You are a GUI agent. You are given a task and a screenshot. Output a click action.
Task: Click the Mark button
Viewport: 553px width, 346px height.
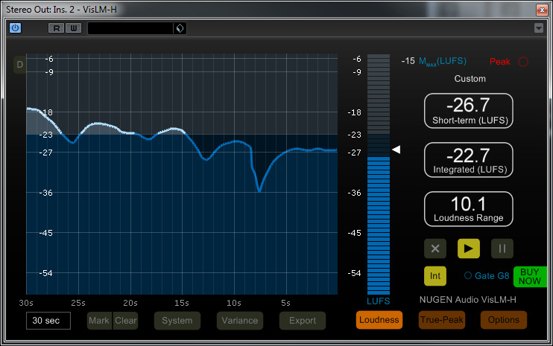99,321
